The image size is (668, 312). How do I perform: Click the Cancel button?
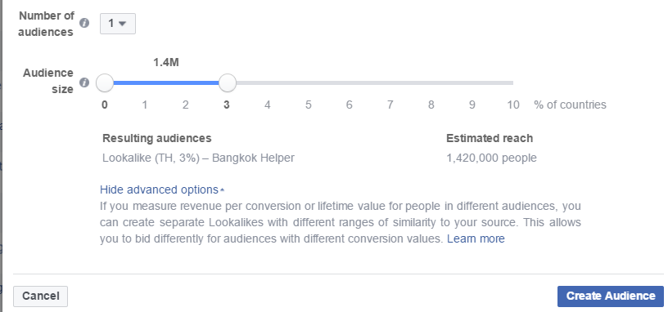click(x=40, y=296)
